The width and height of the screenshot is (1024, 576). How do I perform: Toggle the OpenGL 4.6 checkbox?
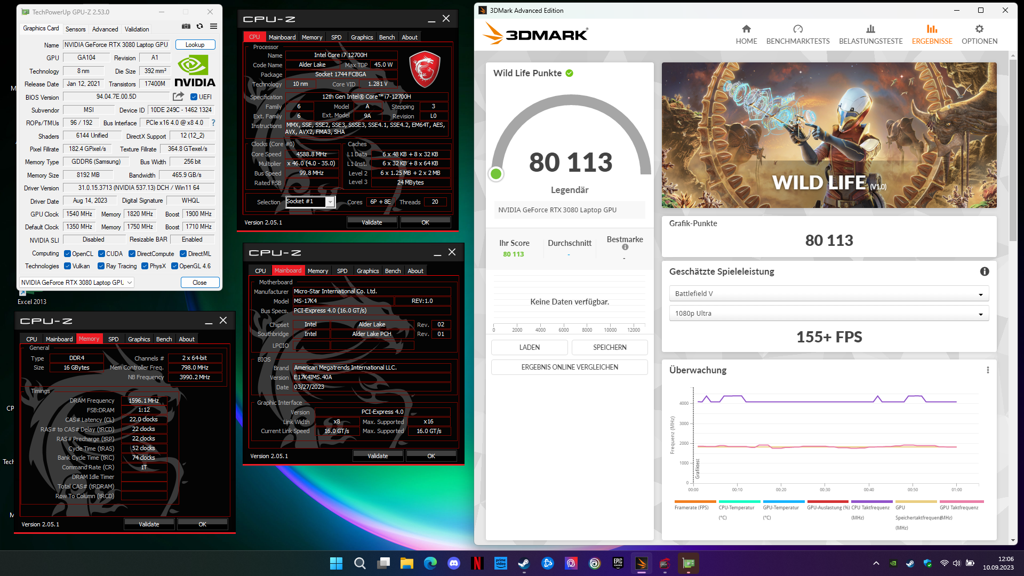point(174,266)
